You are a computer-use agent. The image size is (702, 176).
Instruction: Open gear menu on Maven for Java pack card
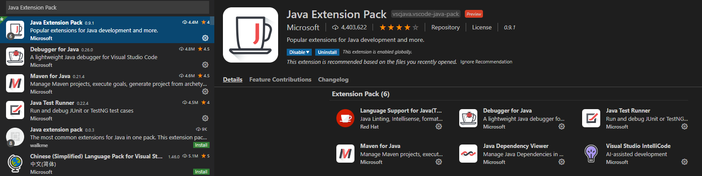pos(439,162)
